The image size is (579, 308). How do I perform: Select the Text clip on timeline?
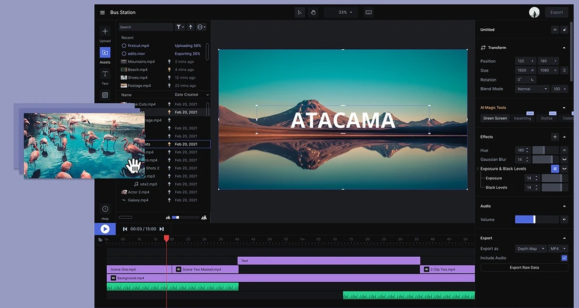click(x=329, y=261)
